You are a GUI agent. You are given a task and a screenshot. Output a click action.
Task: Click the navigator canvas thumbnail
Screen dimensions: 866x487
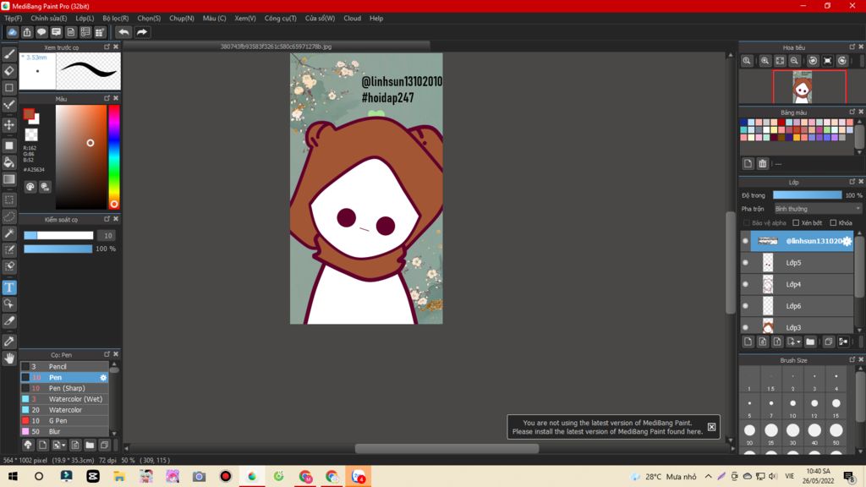(x=803, y=87)
